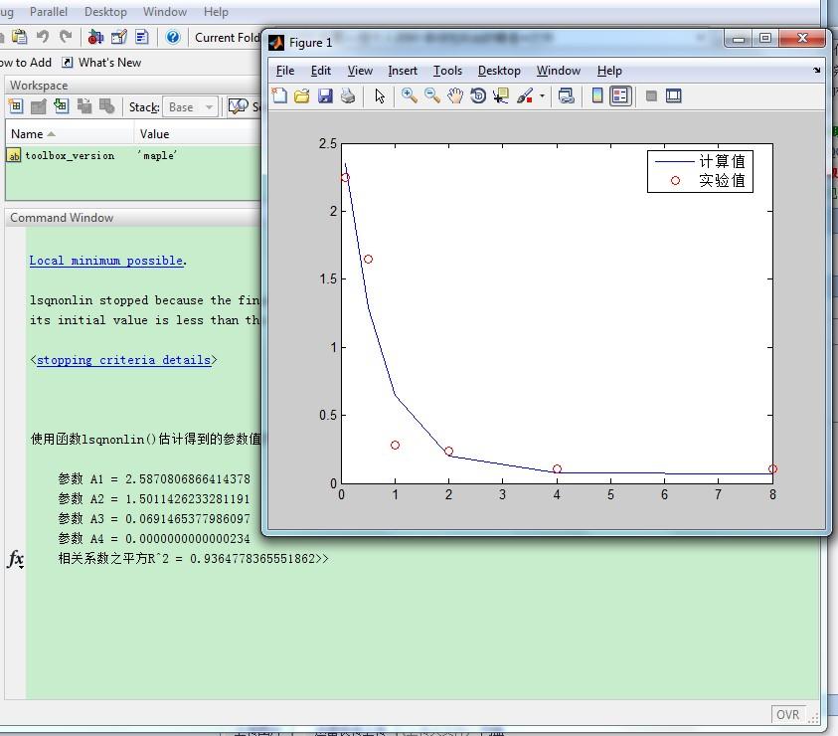Viewport: 838px width, 736px height.
Task: Select the Brush data tool
Action: [524, 96]
